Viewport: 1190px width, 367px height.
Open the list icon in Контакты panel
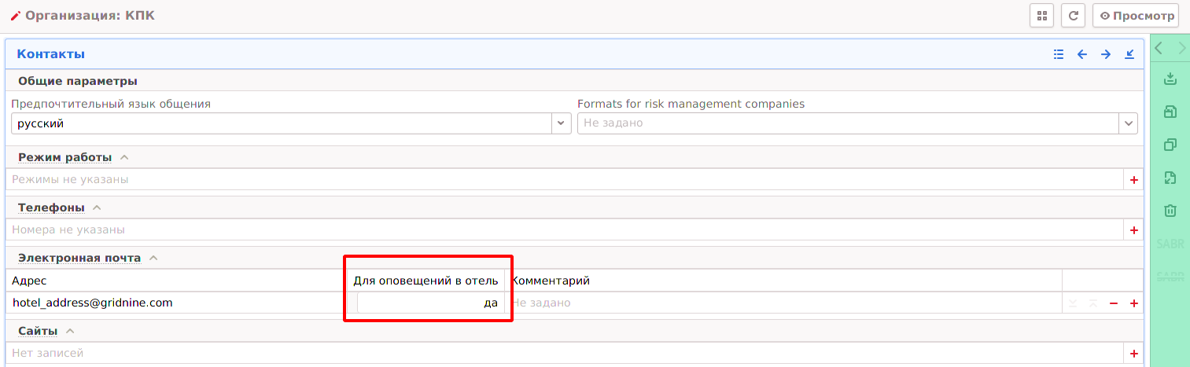click(x=1059, y=54)
